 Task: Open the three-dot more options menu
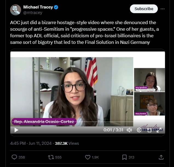point(162,9)
